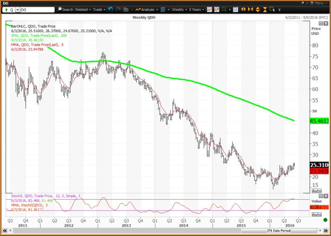Open the Related menu
The width and height of the screenshot is (331, 236).
click(83, 9)
